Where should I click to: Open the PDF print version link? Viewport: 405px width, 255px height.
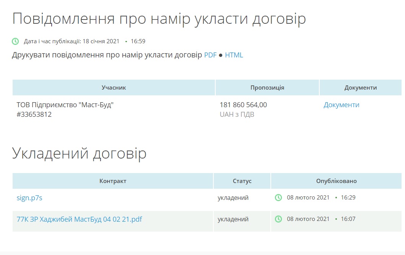[210, 55]
